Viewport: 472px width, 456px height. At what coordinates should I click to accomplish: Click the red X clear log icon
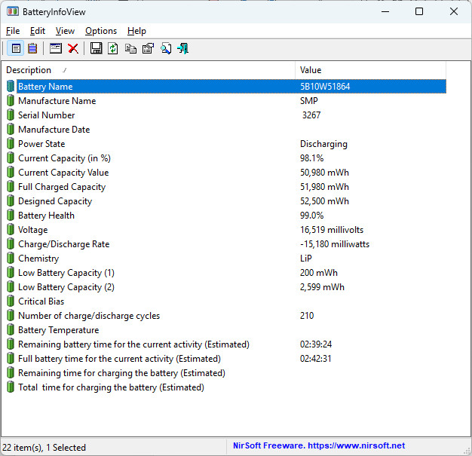coord(73,48)
